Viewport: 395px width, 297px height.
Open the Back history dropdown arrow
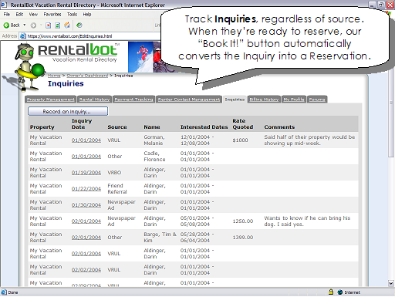pyautogui.click(x=25, y=25)
